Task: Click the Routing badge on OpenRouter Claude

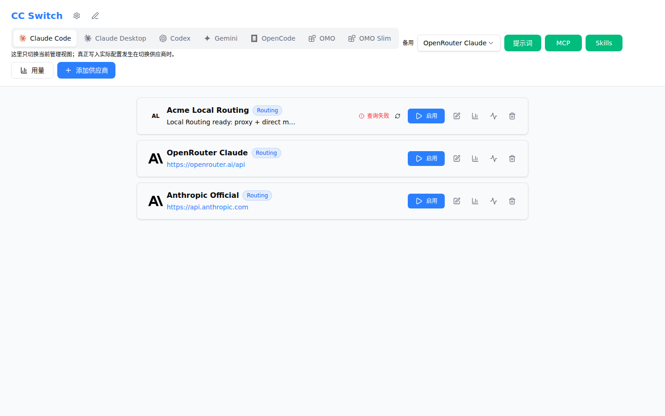Action: [266, 153]
